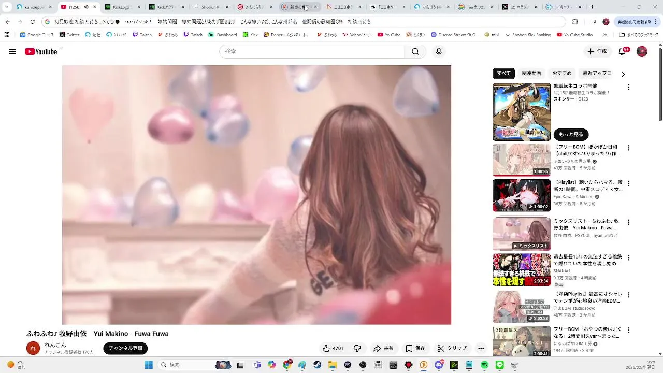Open れんこん channel avatar
Screen dimensions: 663x373
pyautogui.click(x=33, y=348)
